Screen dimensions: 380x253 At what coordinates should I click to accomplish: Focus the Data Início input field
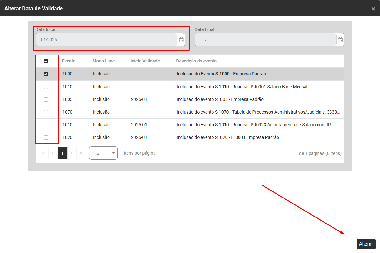pyautogui.click(x=106, y=40)
